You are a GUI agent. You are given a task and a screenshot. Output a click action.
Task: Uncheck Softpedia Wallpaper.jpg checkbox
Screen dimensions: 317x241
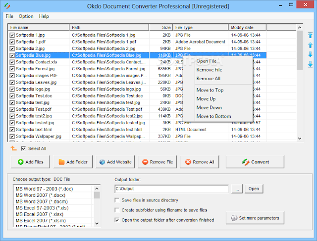tap(12, 136)
